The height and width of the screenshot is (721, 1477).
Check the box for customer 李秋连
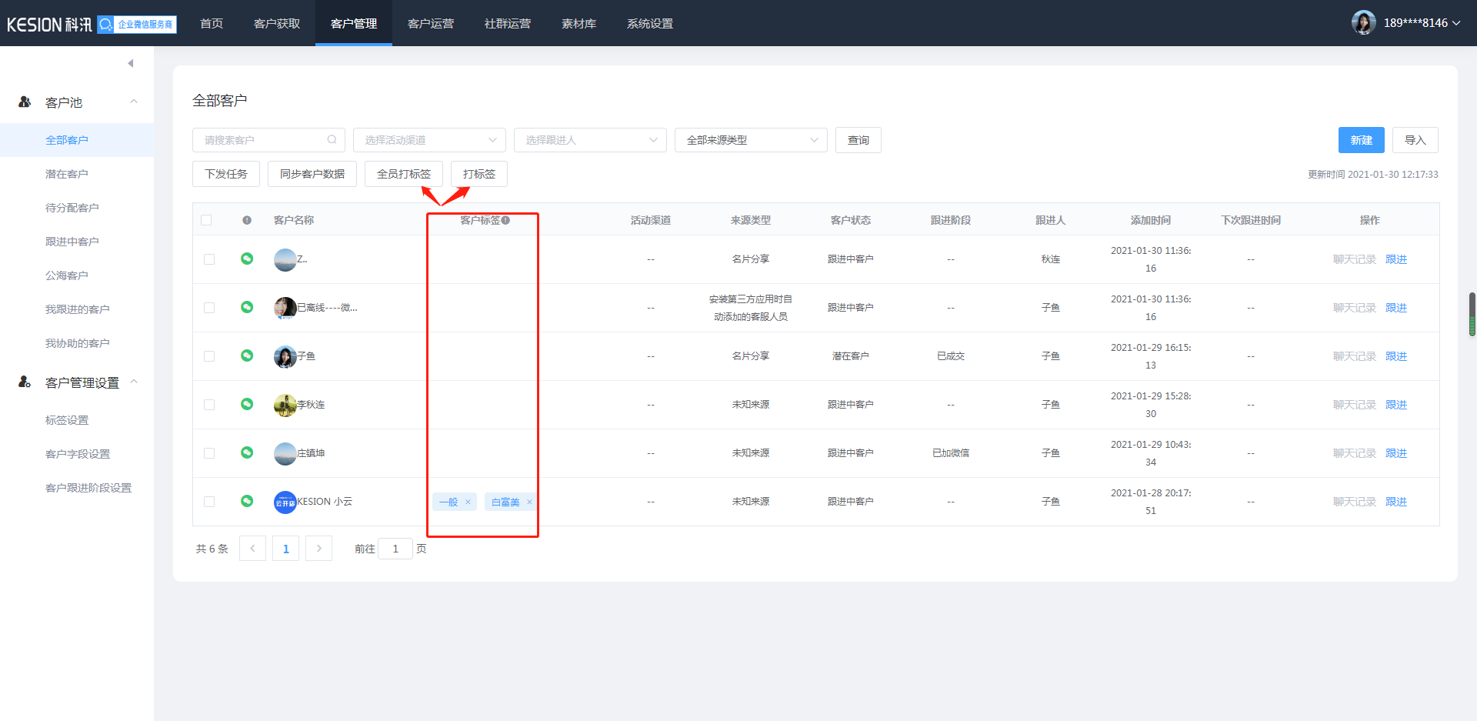tap(209, 405)
